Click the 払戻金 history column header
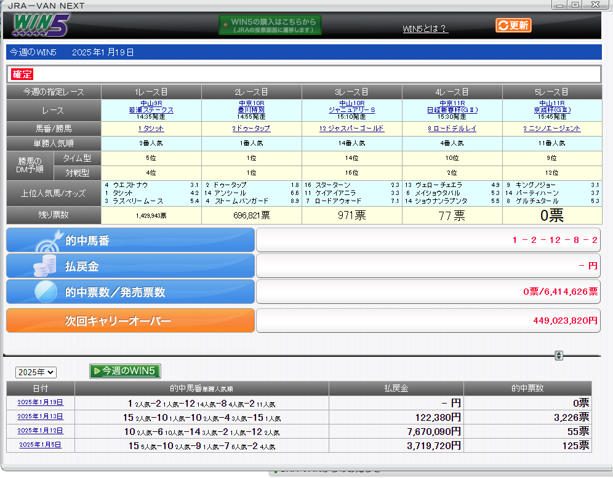The width and height of the screenshot is (613, 478). [396, 389]
